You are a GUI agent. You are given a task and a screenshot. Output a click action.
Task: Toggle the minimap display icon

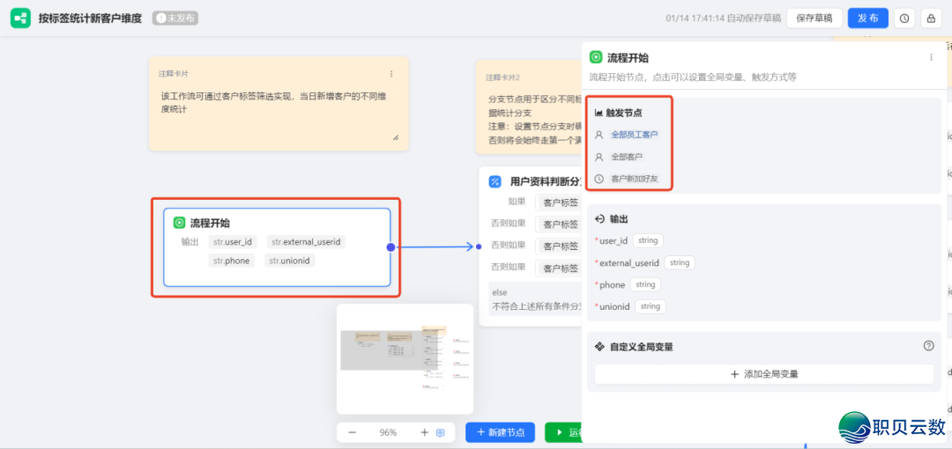click(441, 432)
